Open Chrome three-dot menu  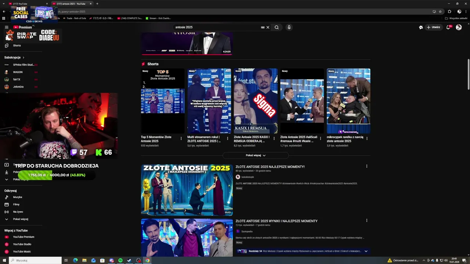pyautogui.click(x=466, y=11)
